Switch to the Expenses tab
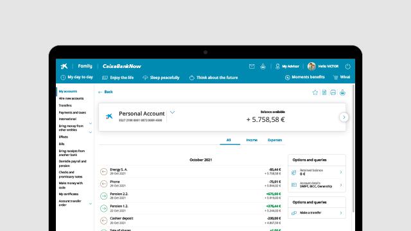 tap(275, 140)
